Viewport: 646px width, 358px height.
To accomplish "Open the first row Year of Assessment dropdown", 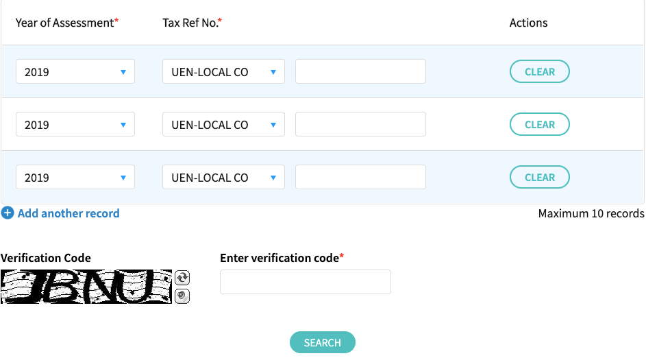I will [x=75, y=71].
